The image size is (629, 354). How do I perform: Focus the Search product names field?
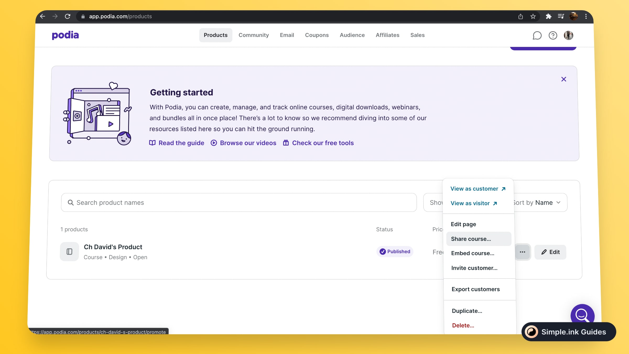pos(238,203)
